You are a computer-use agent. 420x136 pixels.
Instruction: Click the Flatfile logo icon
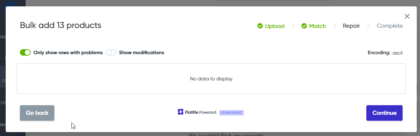click(181, 112)
